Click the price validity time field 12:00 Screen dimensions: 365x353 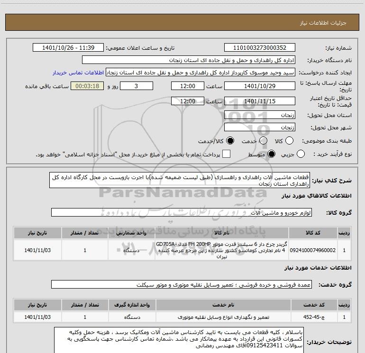(188, 101)
